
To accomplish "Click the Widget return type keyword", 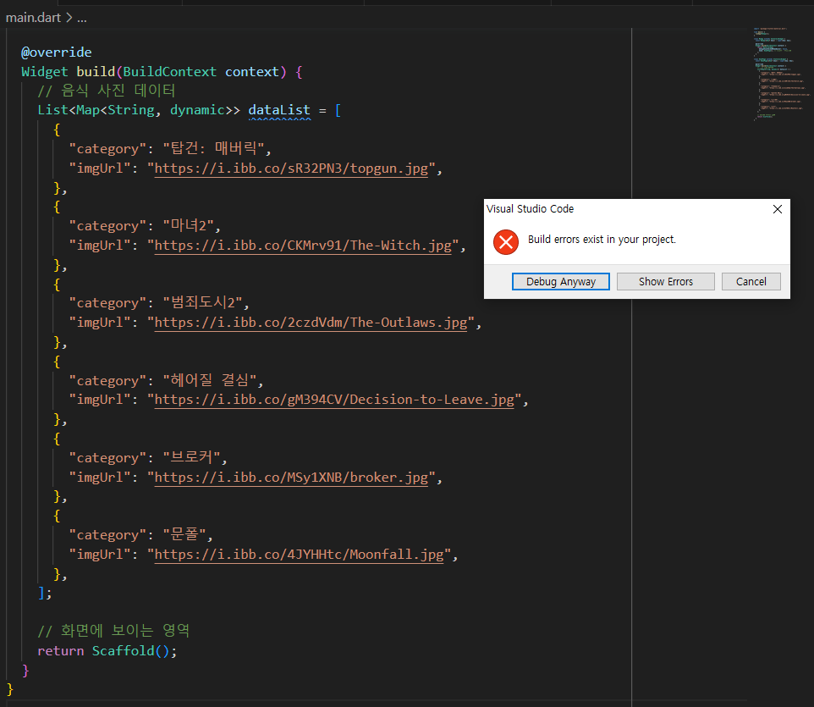I will (44, 72).
